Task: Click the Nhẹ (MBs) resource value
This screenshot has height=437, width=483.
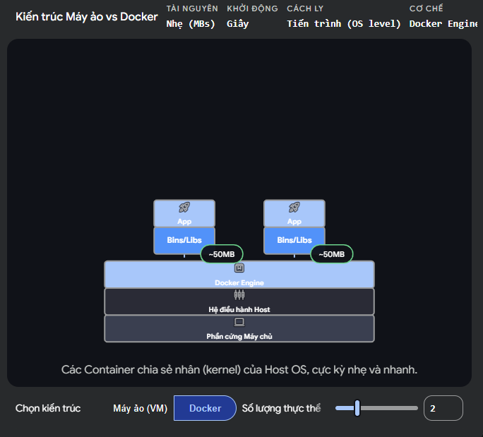Action: [x=191, y=24]
